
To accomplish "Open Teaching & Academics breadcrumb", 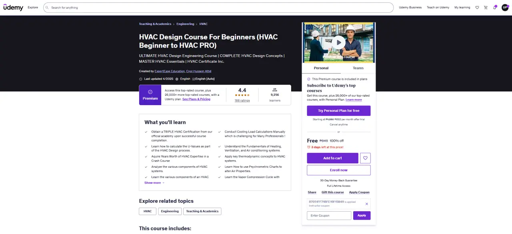I will pyautogui.click(x=155, y=24).
